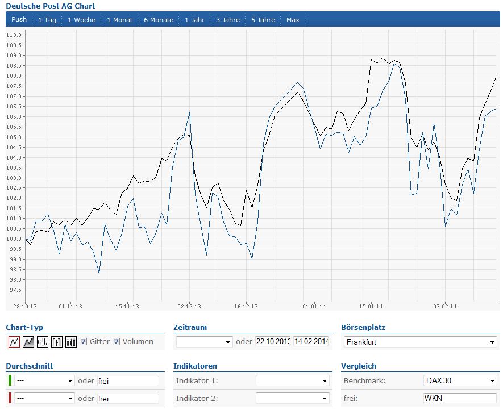Toggle the Gitter checkbox

tap(83, 342)
